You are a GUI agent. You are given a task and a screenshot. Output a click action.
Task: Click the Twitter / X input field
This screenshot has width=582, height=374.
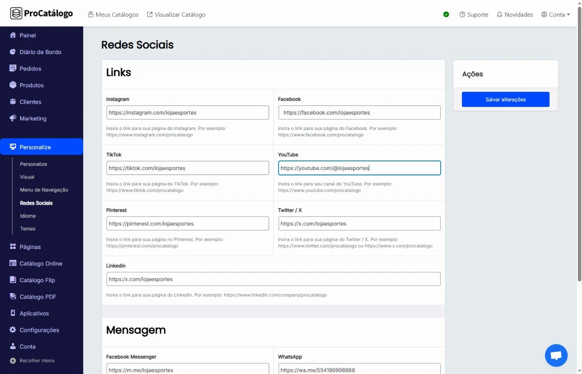[359, 224]
